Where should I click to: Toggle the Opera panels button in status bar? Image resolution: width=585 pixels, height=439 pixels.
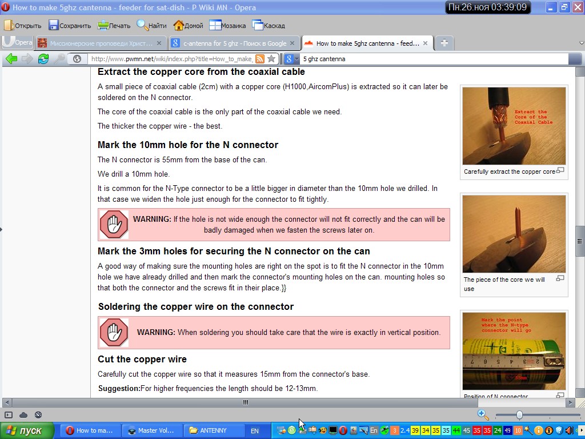[x=9, y=415]
